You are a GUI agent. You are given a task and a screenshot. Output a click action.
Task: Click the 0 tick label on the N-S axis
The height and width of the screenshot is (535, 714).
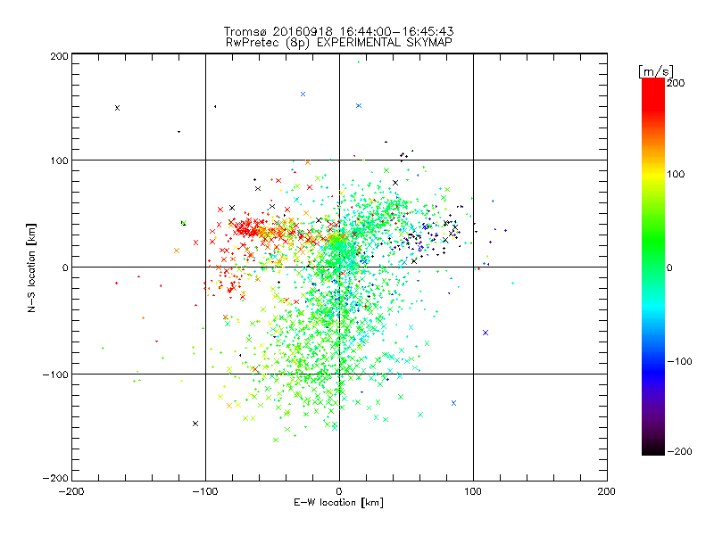[x=65, y=267]
